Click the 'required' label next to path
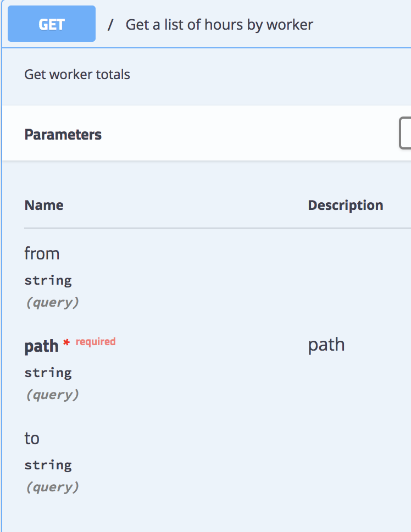 (96, 341)
